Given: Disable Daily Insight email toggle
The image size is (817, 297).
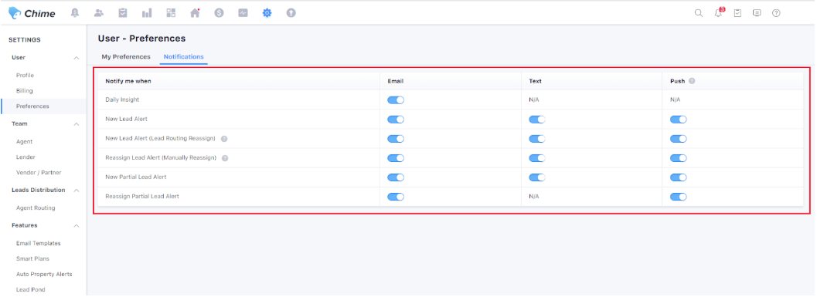Looking at the screenshot, I should pyautogui.click(x=396, y=100).
